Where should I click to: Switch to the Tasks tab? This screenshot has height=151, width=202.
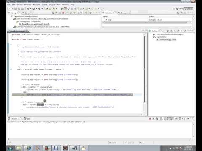point(27,119)
